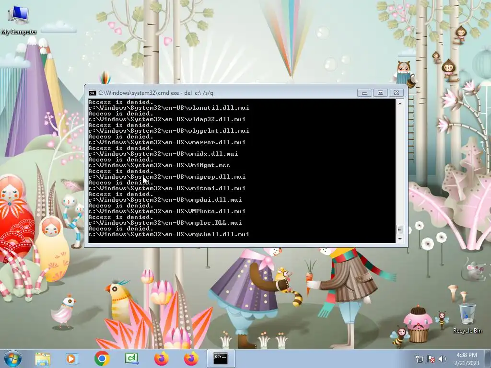Click the line ending wmploc.DLL.mui
Screen dimensions: 491x368
(165, 223)
